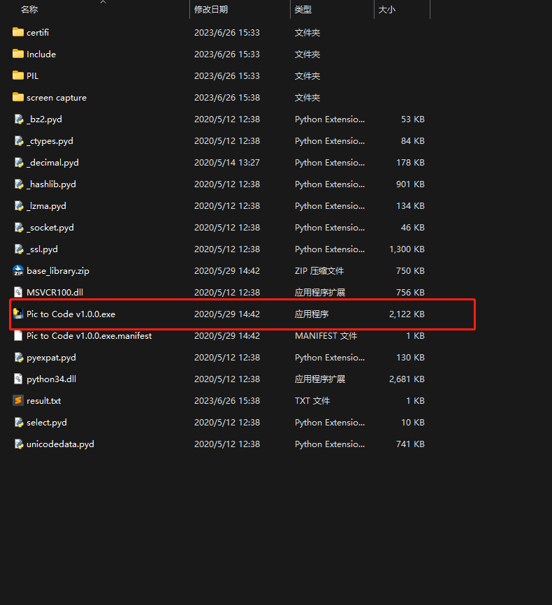Click the certifi folder icon
Image resolution: width=552 pixels, height=605 pixels.
tap(18, 32)
